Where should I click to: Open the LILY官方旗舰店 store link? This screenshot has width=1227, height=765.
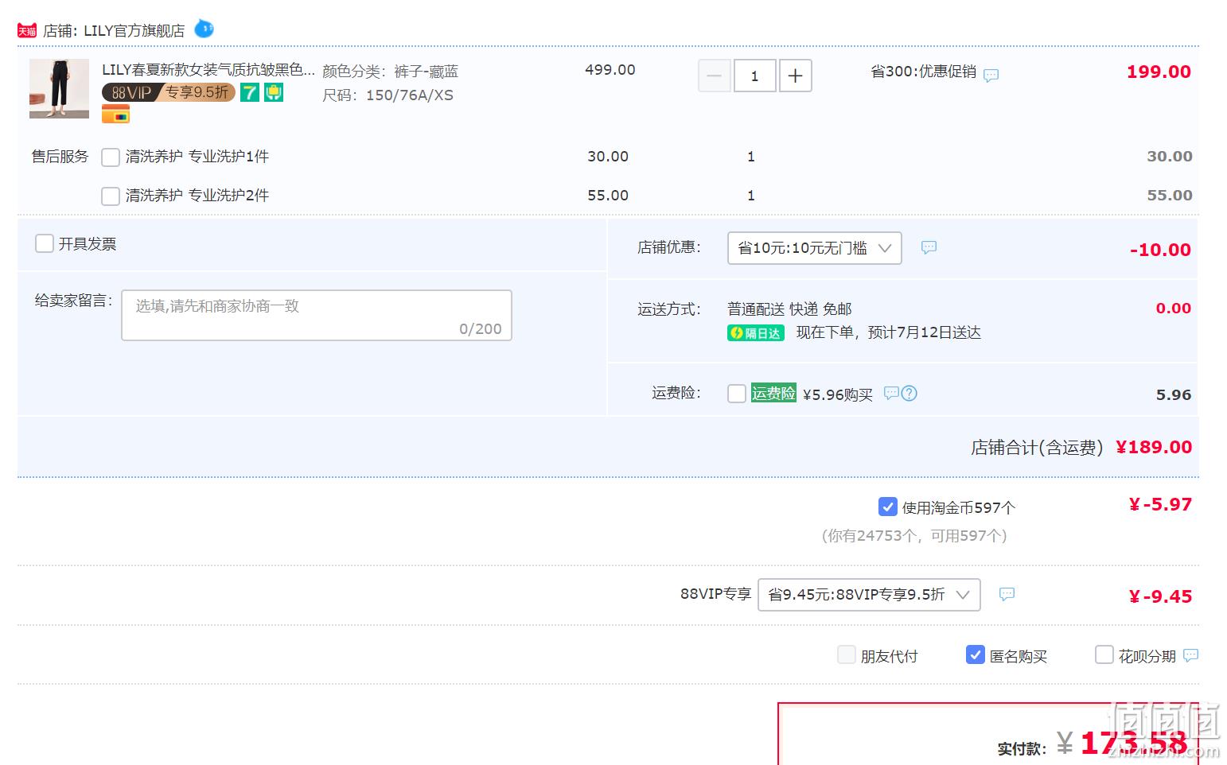tap(134, 31)
